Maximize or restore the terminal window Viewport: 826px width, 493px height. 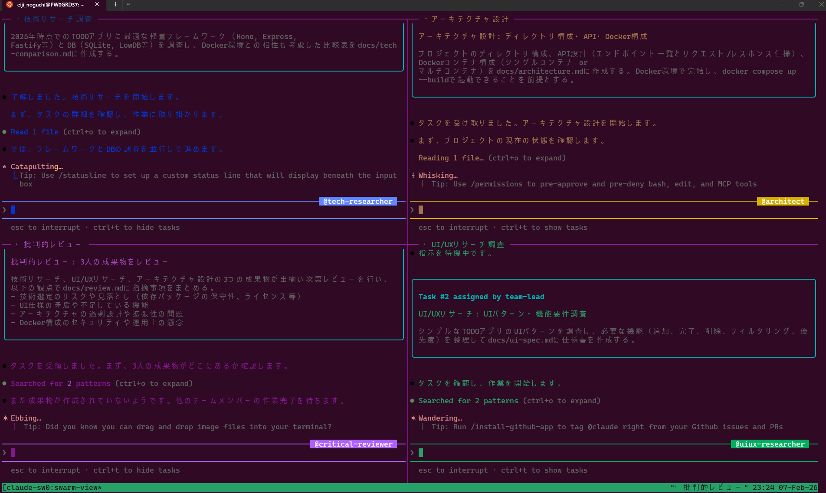coord(802,4)
